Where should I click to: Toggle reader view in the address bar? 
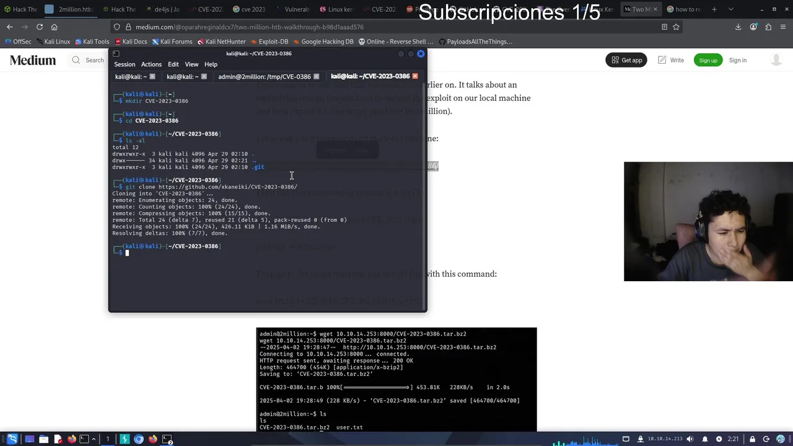click(664, 27)
